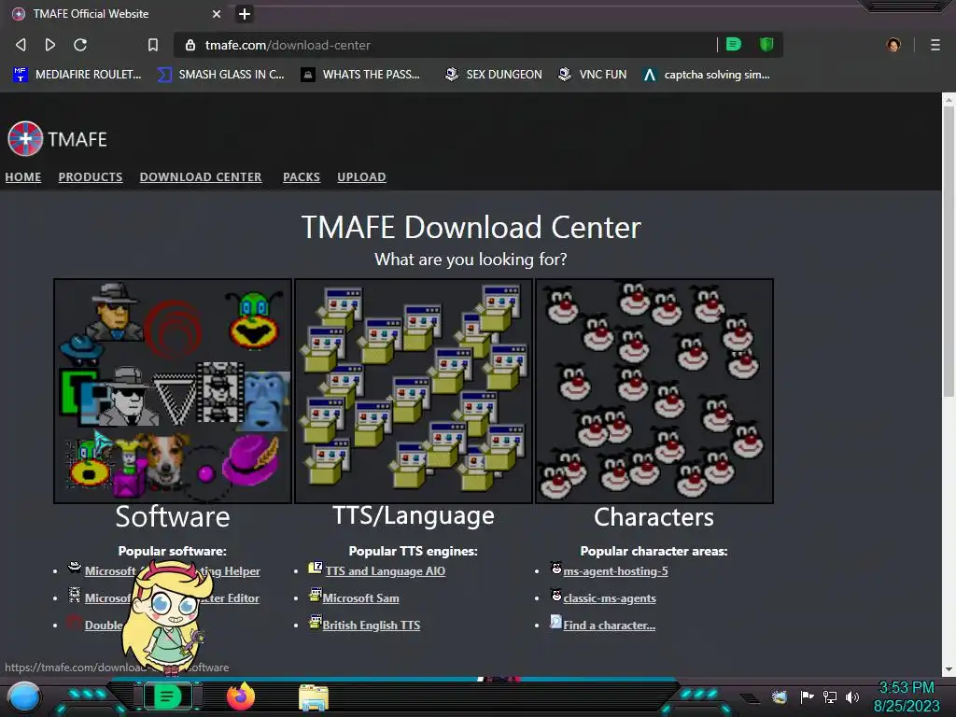Go to HOME in site navigation
Screen dimensions: 956x717
click(23, 176)
